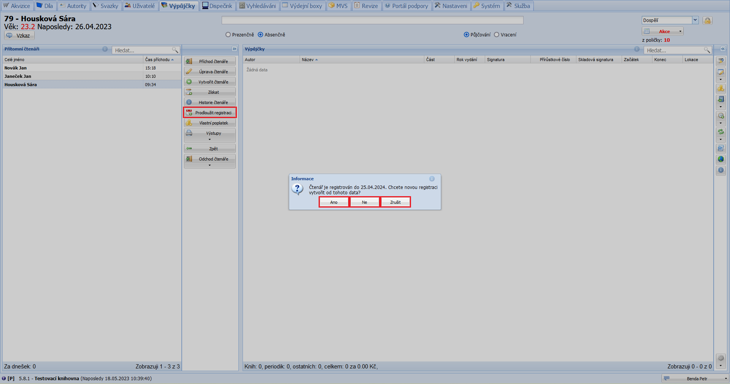Click Vlastní poplatek coins button
The height and width of the screenshot is (384, 730).
click(210, 123)
